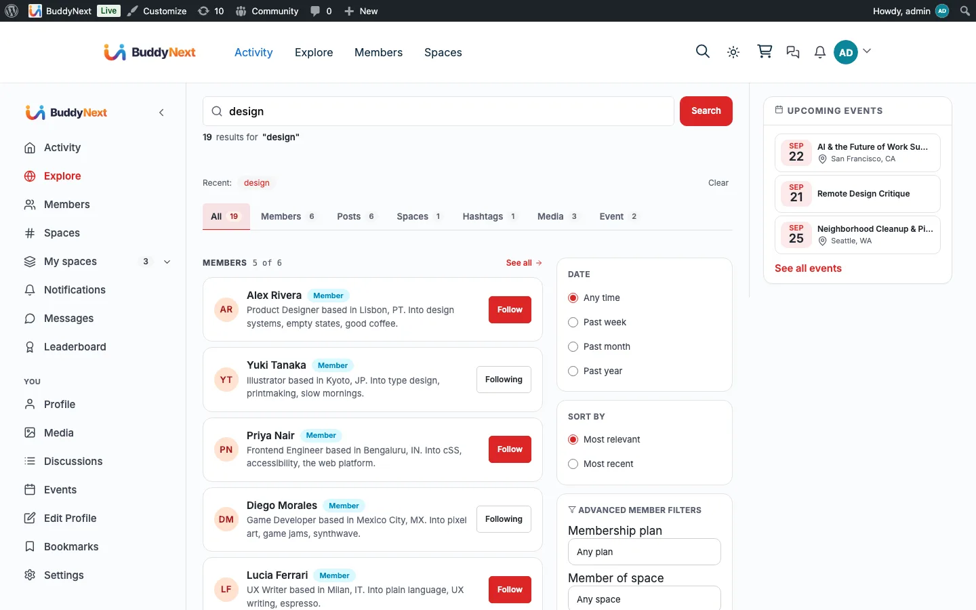
Task: Select the Any time date radio
Action: (x=573, y=298)
